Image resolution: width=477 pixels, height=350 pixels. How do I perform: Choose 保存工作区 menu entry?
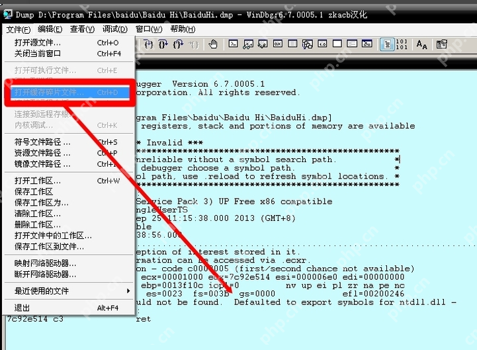click(x=69, y=192)
